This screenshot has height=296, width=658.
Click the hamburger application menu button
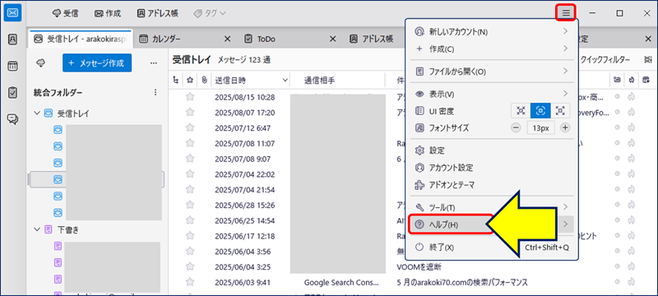click(x=566, y=13)
